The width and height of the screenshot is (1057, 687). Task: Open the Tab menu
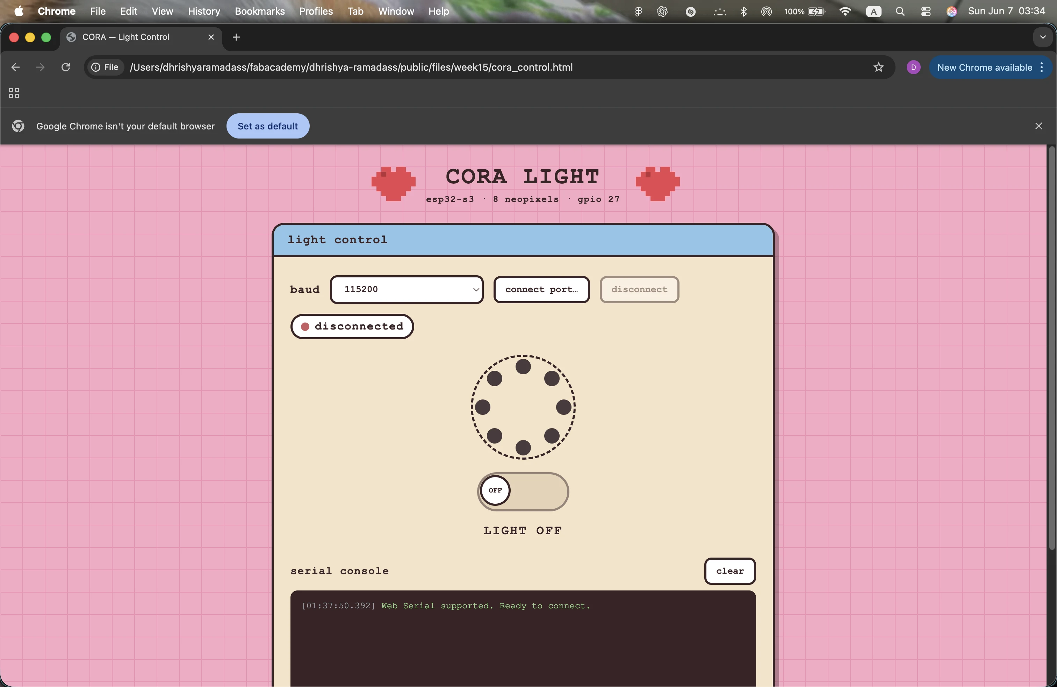(355, 11)
